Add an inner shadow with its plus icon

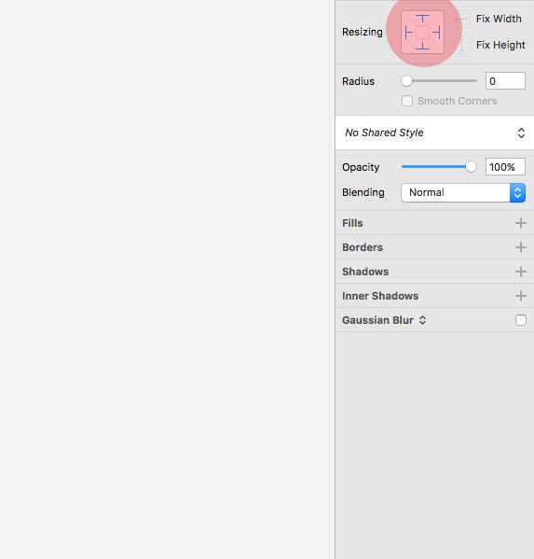tap(521, 296)
